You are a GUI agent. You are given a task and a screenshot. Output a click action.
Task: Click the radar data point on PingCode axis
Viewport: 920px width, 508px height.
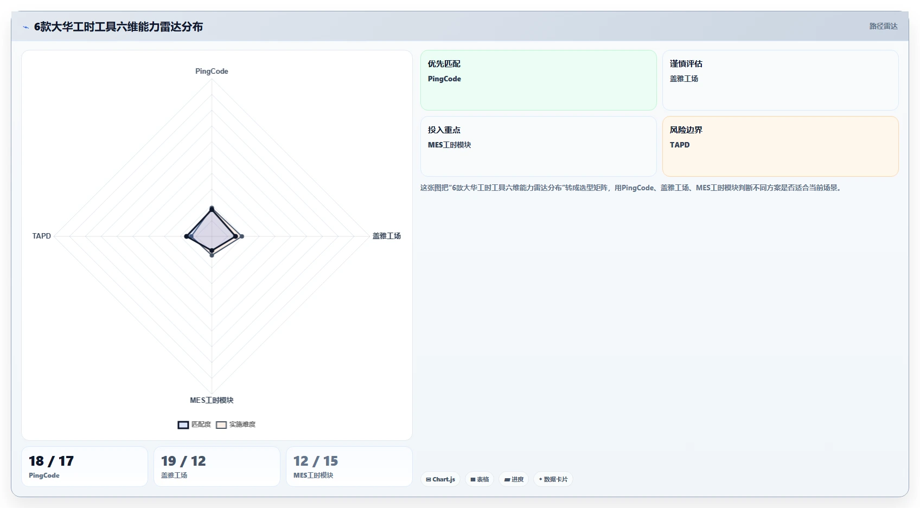coord(212,208)
